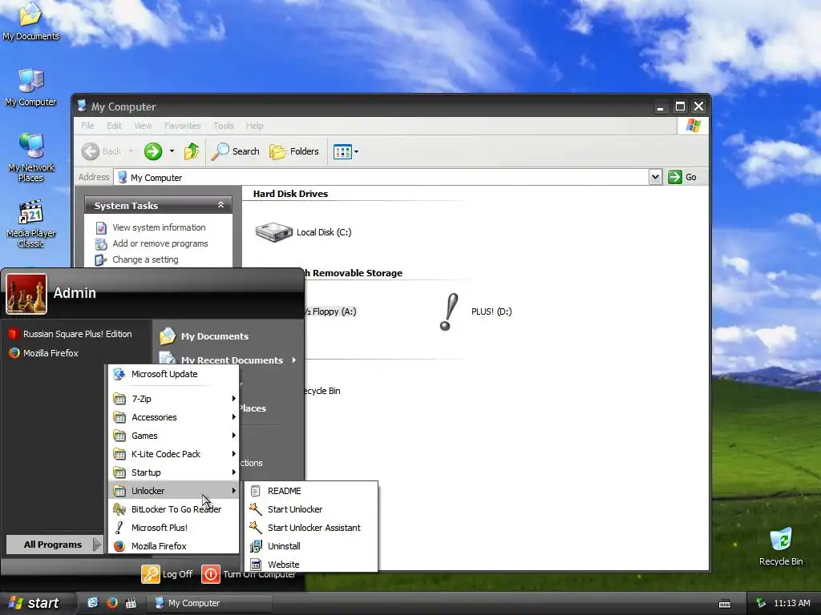Screen dimensions: 821x615
Task: Open Unlocker Website entry
Action: tap(311, 565)
